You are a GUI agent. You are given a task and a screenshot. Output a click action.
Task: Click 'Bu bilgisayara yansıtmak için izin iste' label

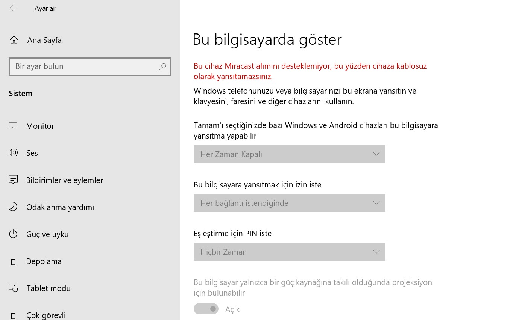[257, 185]
